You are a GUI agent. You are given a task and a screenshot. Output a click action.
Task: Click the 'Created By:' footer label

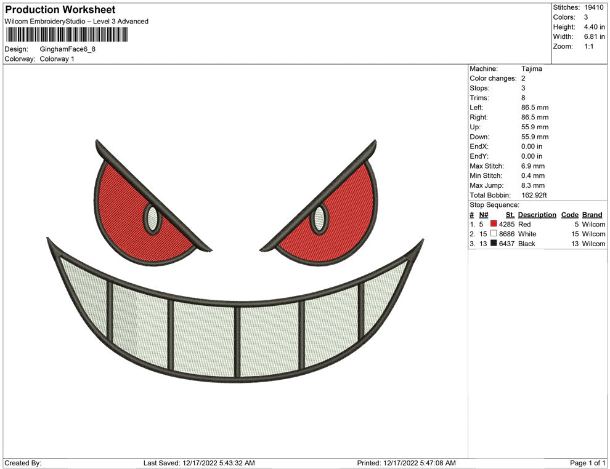pyautogui.click(x=23, y=463)
